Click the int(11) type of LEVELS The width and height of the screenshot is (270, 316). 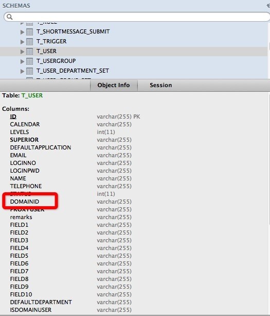tap(106, 132)
